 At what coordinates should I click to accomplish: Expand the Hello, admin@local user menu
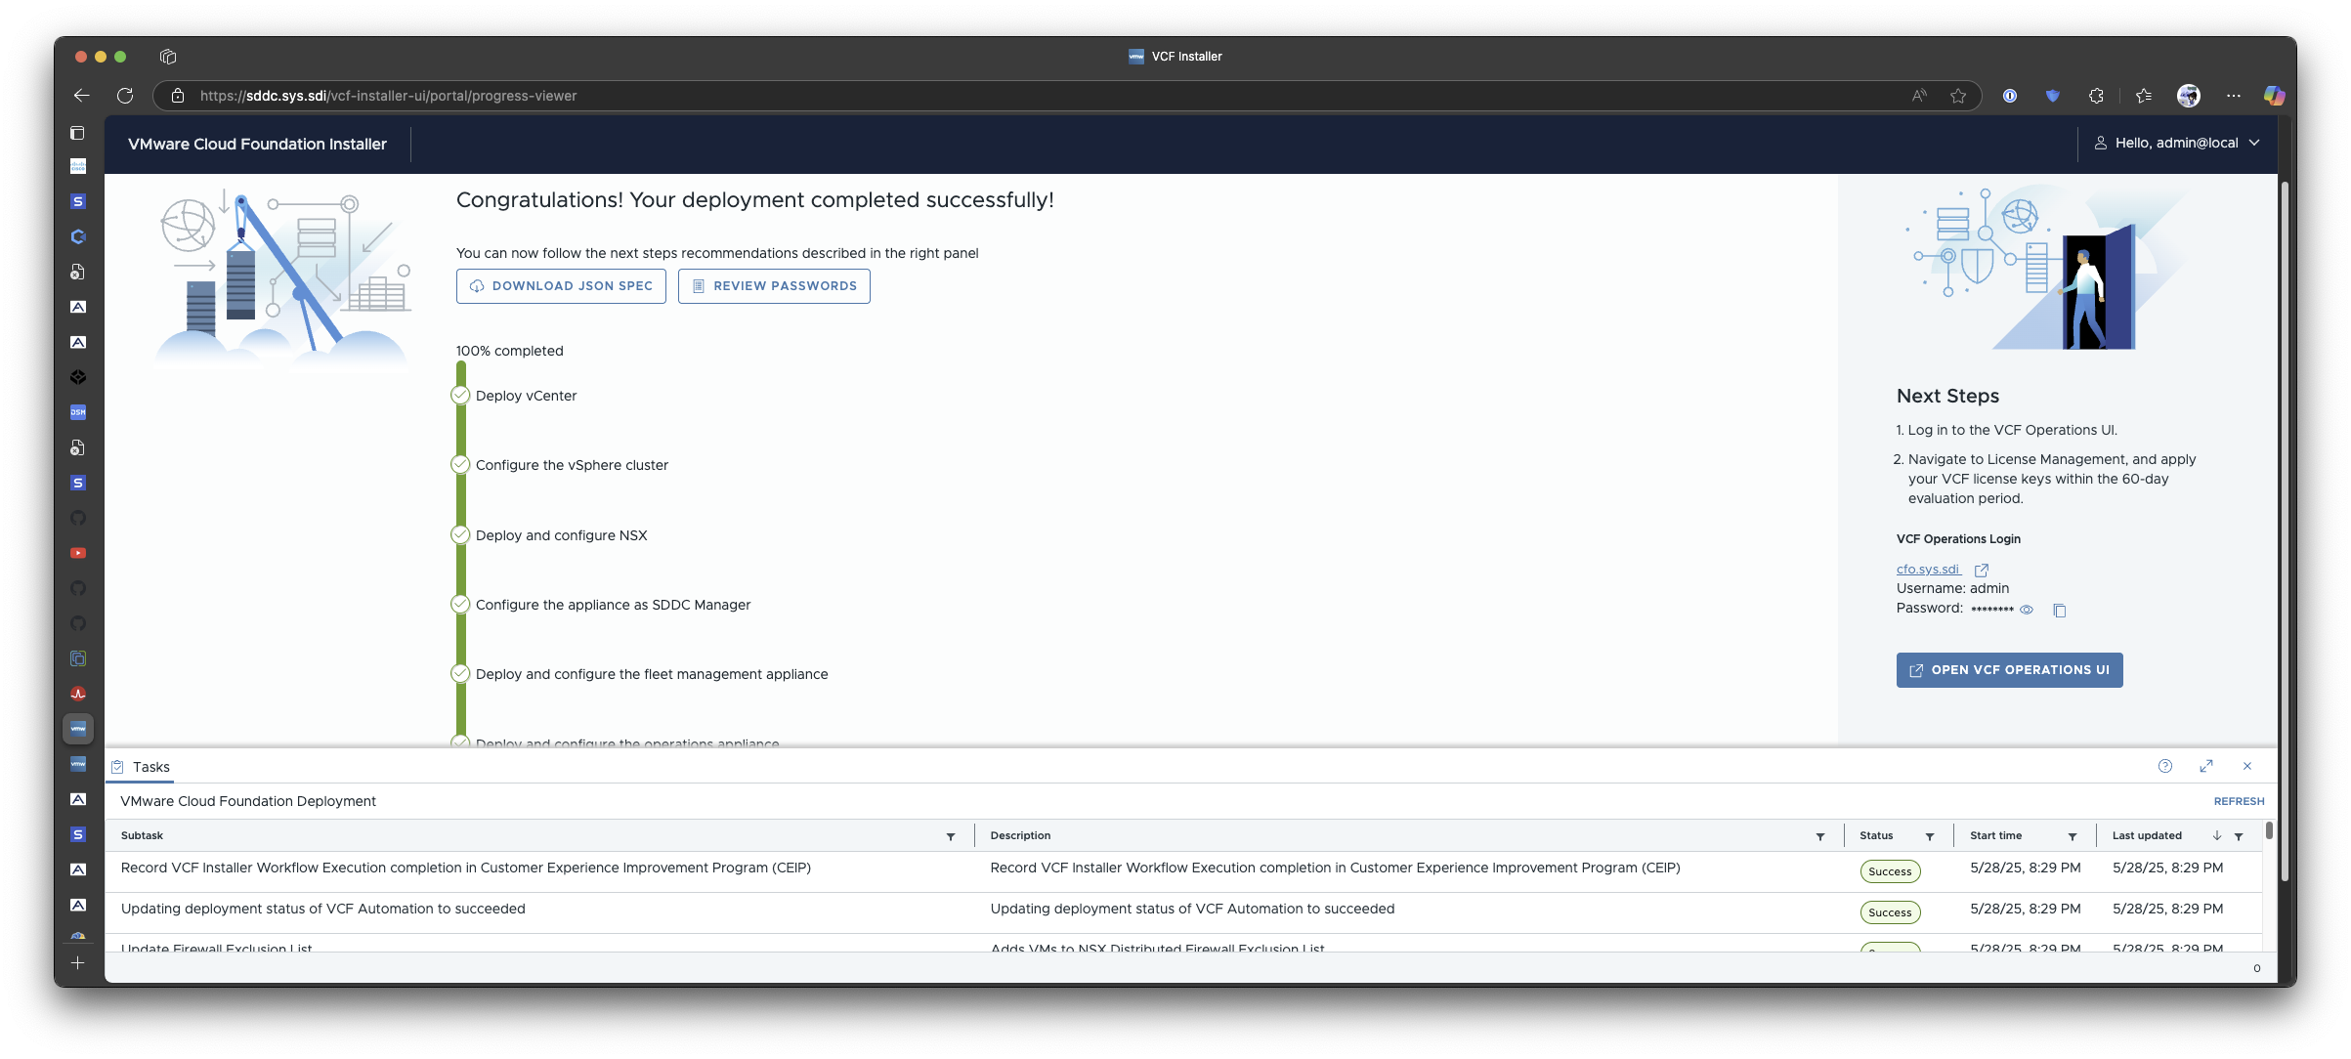coord(2177,143)
